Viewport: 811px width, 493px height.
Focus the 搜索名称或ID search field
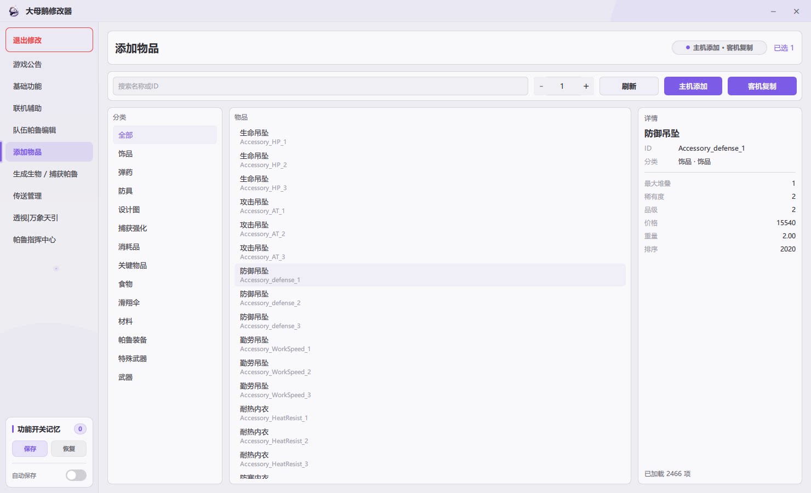coord(321,86)
